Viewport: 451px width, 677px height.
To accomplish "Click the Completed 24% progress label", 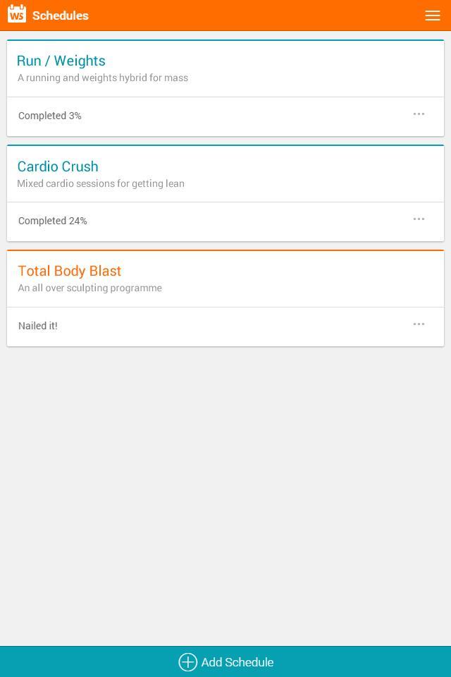I will pos(52,221).
